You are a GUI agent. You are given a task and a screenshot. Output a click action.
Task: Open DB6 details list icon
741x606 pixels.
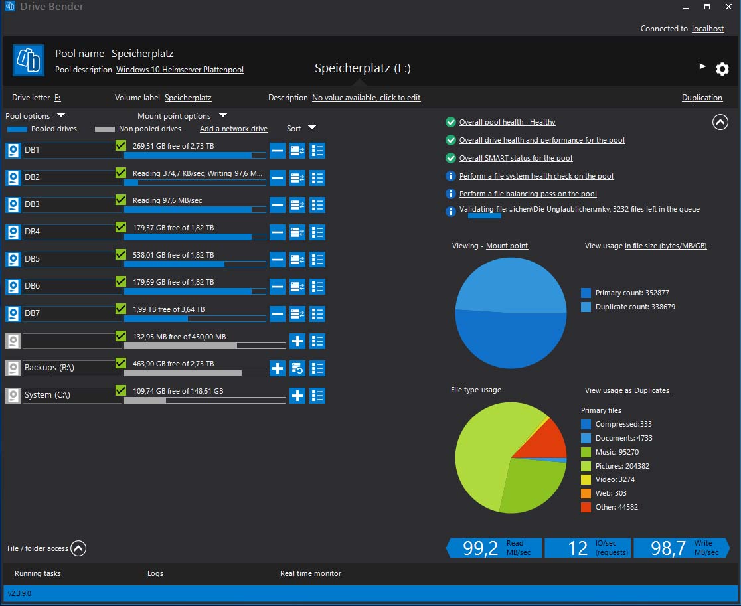pos(317,287)
